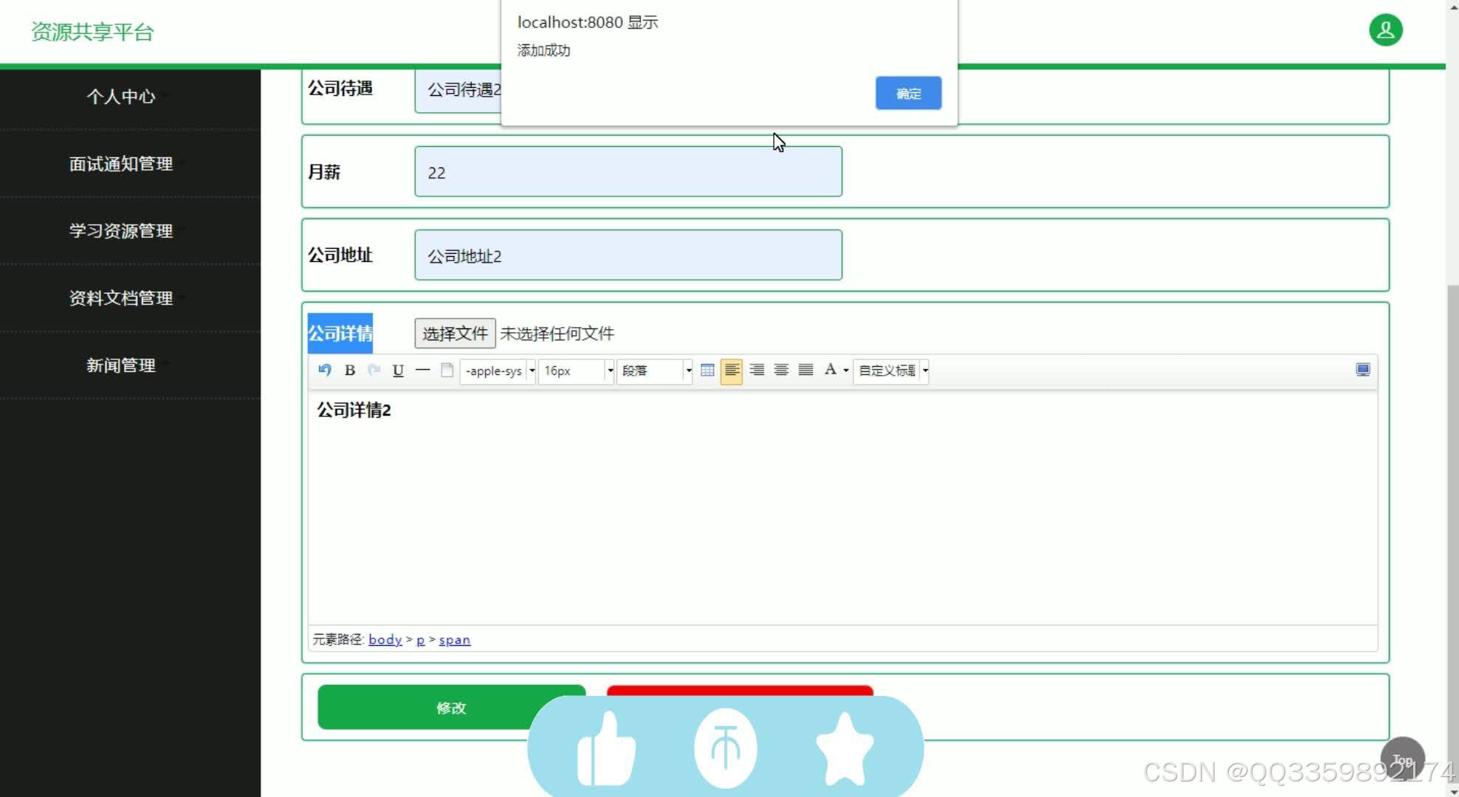The width and height of the screenshot is (1459, 797).
Task: Click the 选择文件 file chooser button
Action: (455, 334)
